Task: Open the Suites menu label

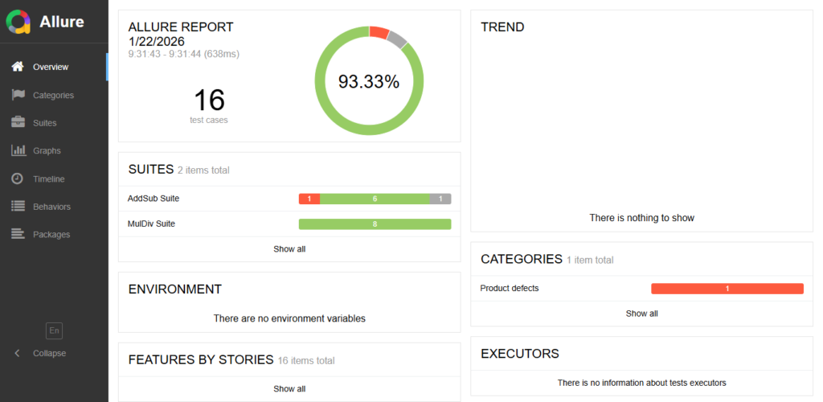Action: [45, 123]
